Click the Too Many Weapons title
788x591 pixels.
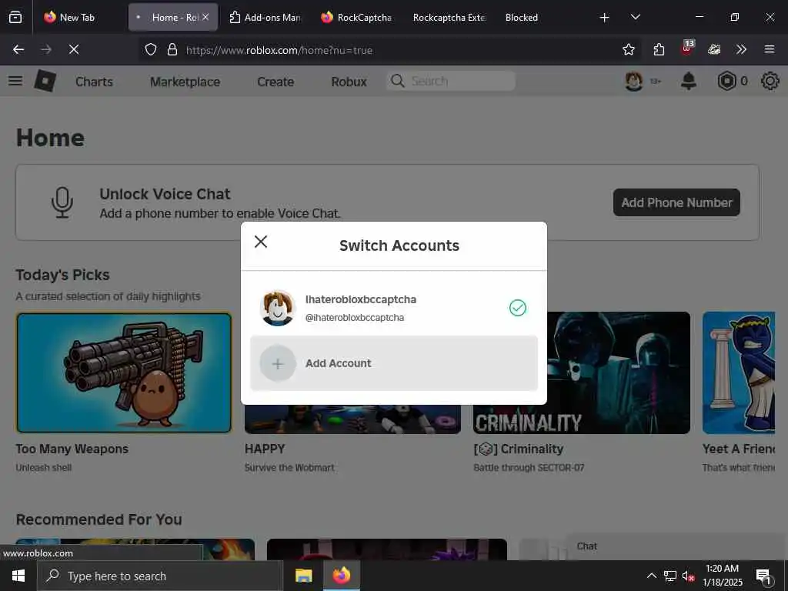point(72,449)
